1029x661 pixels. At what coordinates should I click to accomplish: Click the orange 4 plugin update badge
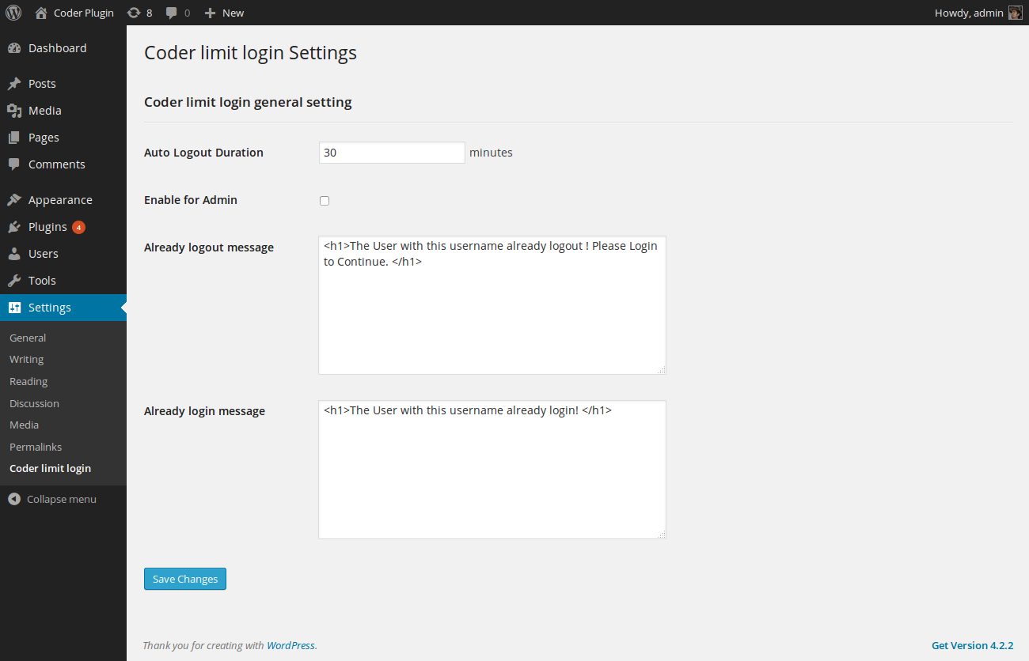78,228
